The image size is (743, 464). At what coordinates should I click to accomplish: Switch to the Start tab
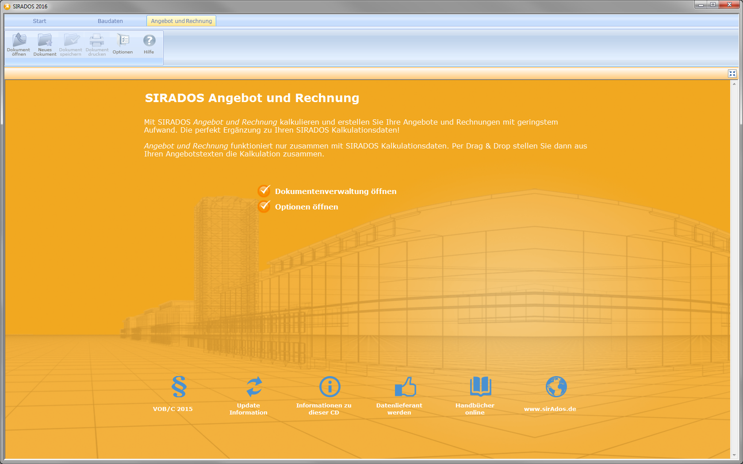pyautogui.click(x=39, y=21)
